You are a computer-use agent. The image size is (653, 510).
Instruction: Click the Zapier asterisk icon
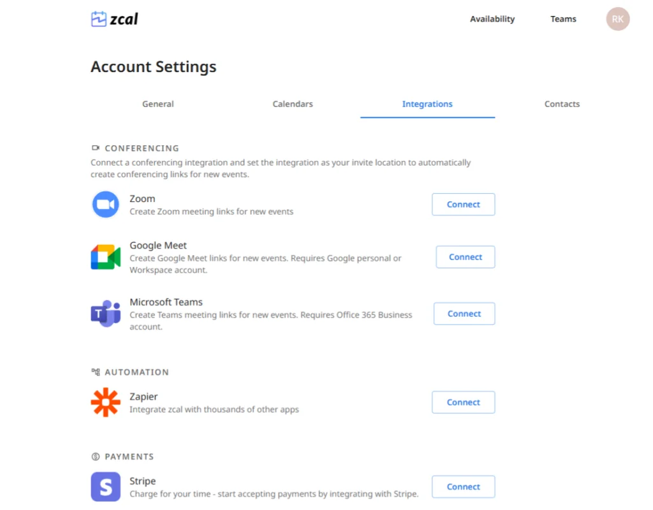coord(105,402)
